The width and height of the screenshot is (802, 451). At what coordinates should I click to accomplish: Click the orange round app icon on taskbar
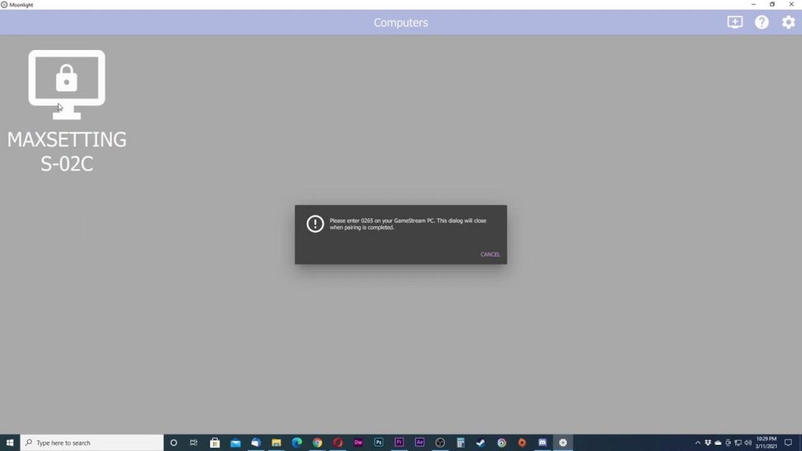coord(522,442)
